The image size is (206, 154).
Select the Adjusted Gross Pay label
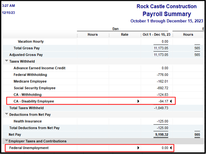tap(26, 55)
